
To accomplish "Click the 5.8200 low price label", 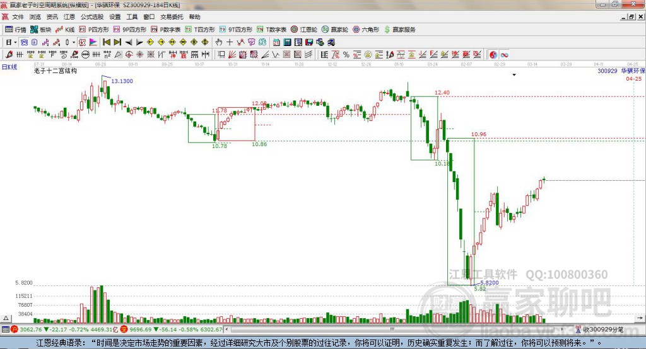I will (490, 282).
